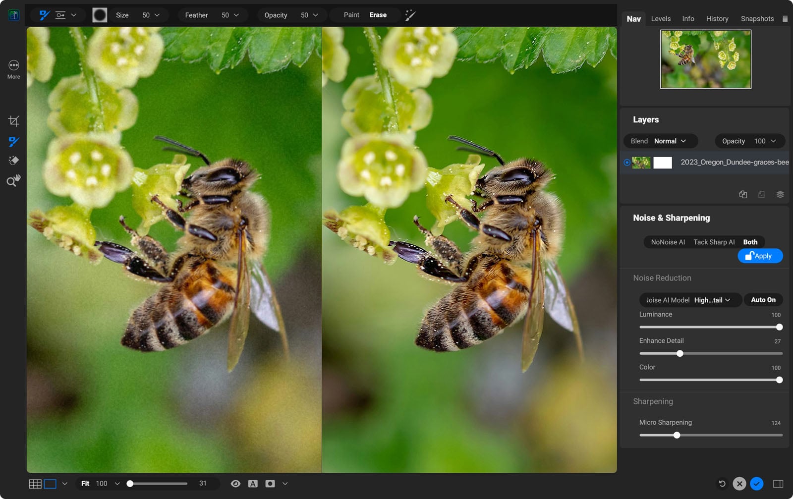793x499 pixels.
Task: Select the masking brush in left sidebar
Action: pyautogui.click(x=14, y=142)
